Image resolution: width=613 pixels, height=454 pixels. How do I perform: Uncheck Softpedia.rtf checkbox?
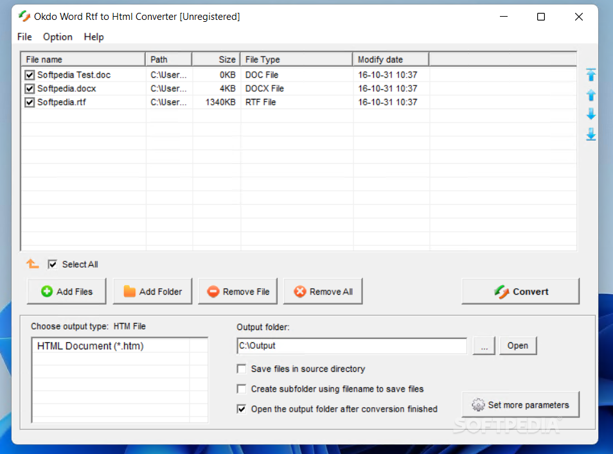tap(30, 102)
